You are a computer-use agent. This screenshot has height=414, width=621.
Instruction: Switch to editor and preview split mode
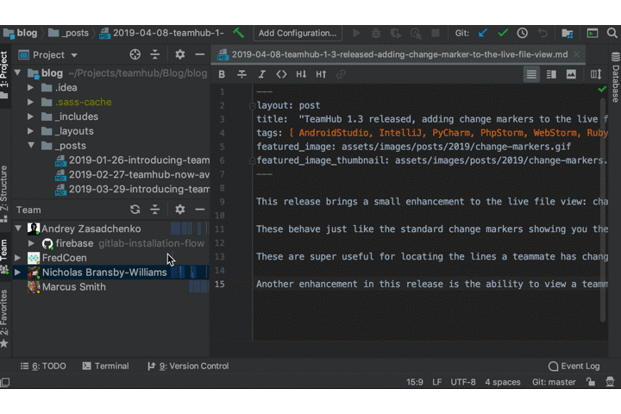coord(551,74)
